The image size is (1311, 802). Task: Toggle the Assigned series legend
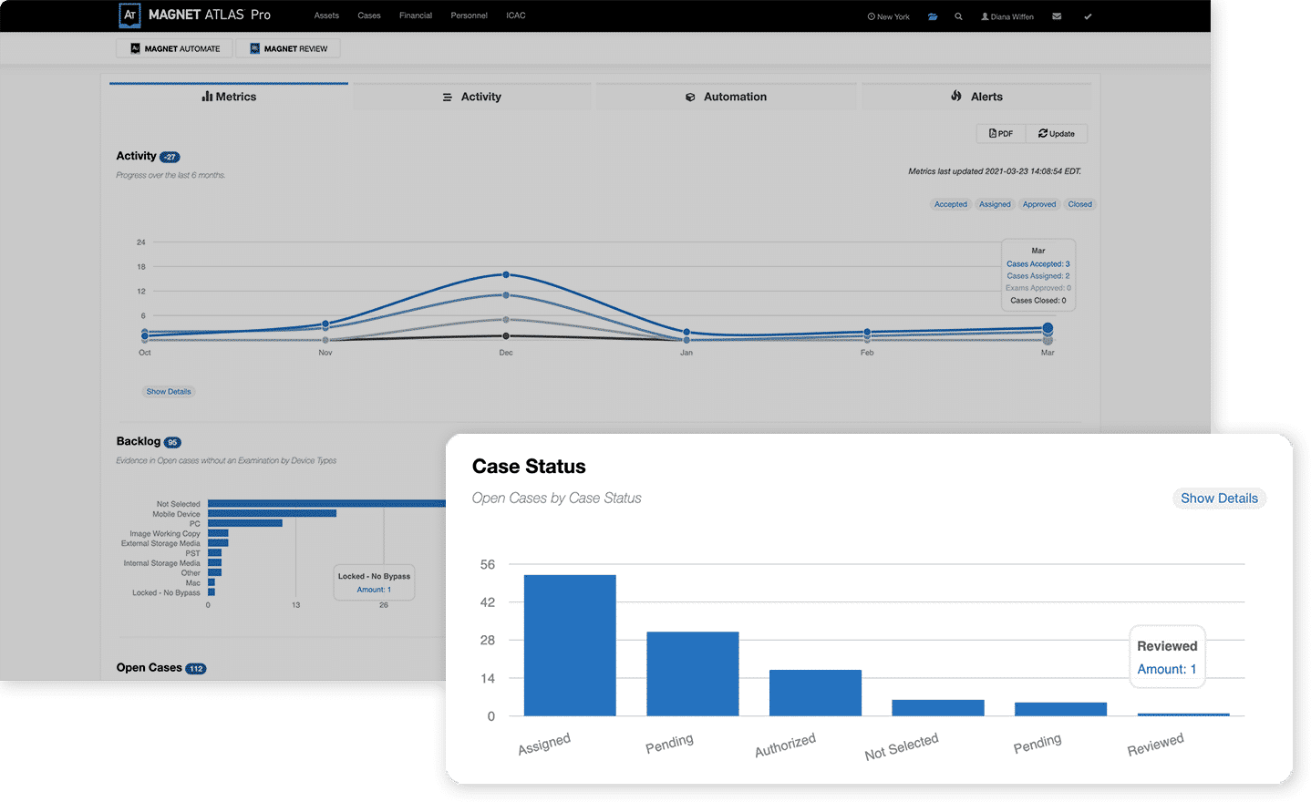pyautogui.click(x=995, y=204)
